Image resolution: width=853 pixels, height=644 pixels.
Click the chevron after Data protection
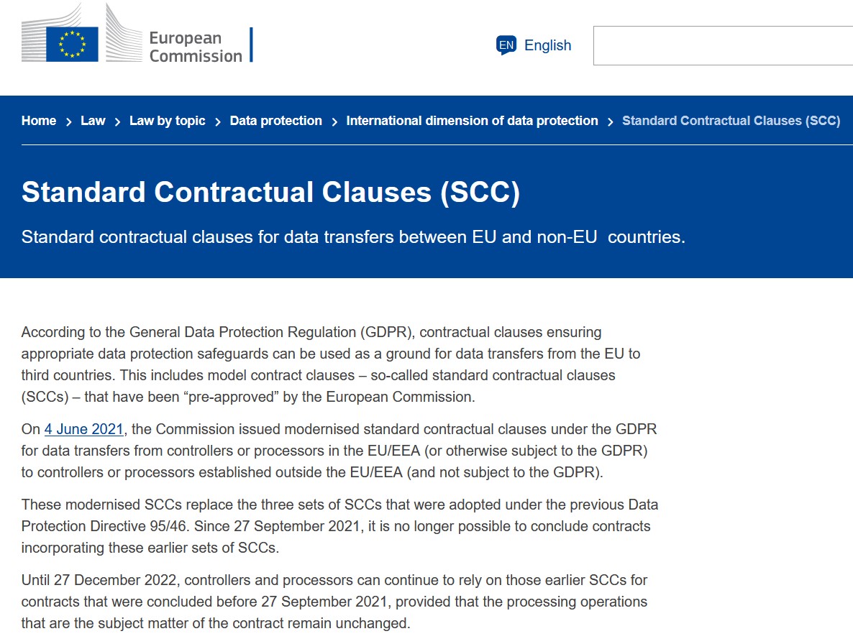pyautogui.click(x=334, y=121)
